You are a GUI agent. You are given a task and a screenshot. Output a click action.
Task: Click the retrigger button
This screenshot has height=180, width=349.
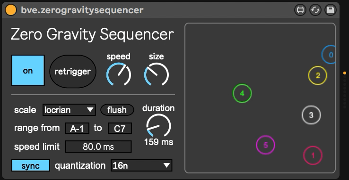coord(73,71)
